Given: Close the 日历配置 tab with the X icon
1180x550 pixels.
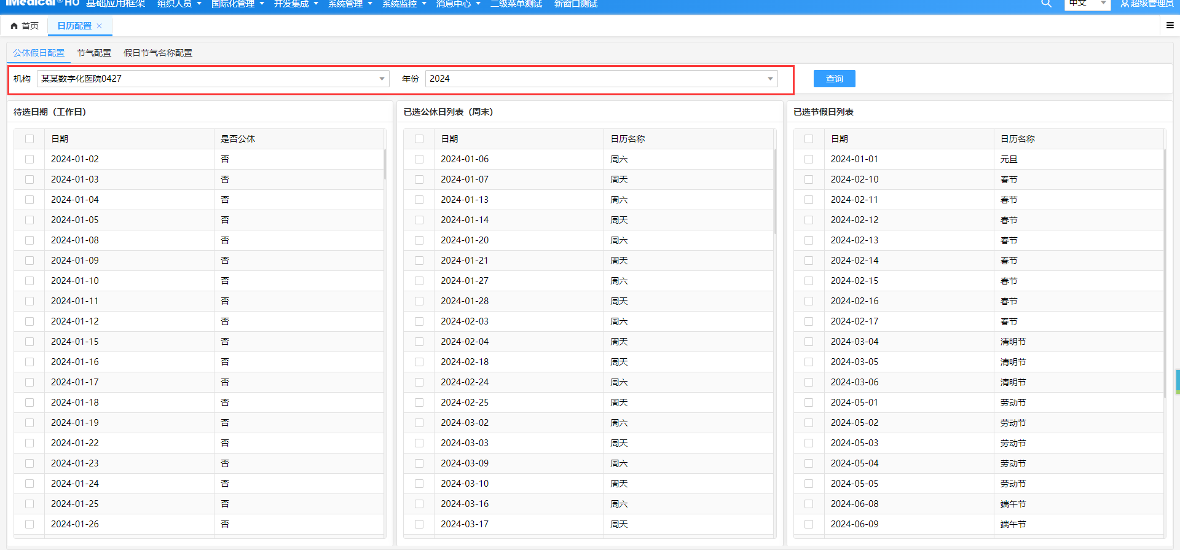Looking at the screenshot, I should tap(100, 26).
